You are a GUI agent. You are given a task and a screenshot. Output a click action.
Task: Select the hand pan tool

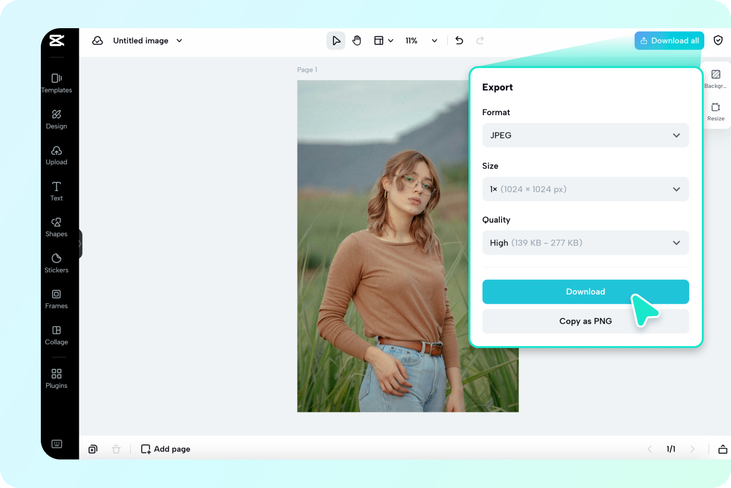(357, 40)
